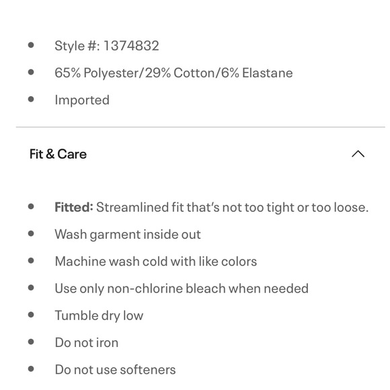Select the Style #: 1374832 text
This screenshot has width=390, height=390.
tap(107, 46)
